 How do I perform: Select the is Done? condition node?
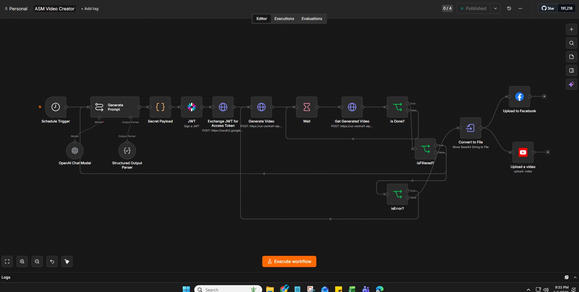[397, 107]
